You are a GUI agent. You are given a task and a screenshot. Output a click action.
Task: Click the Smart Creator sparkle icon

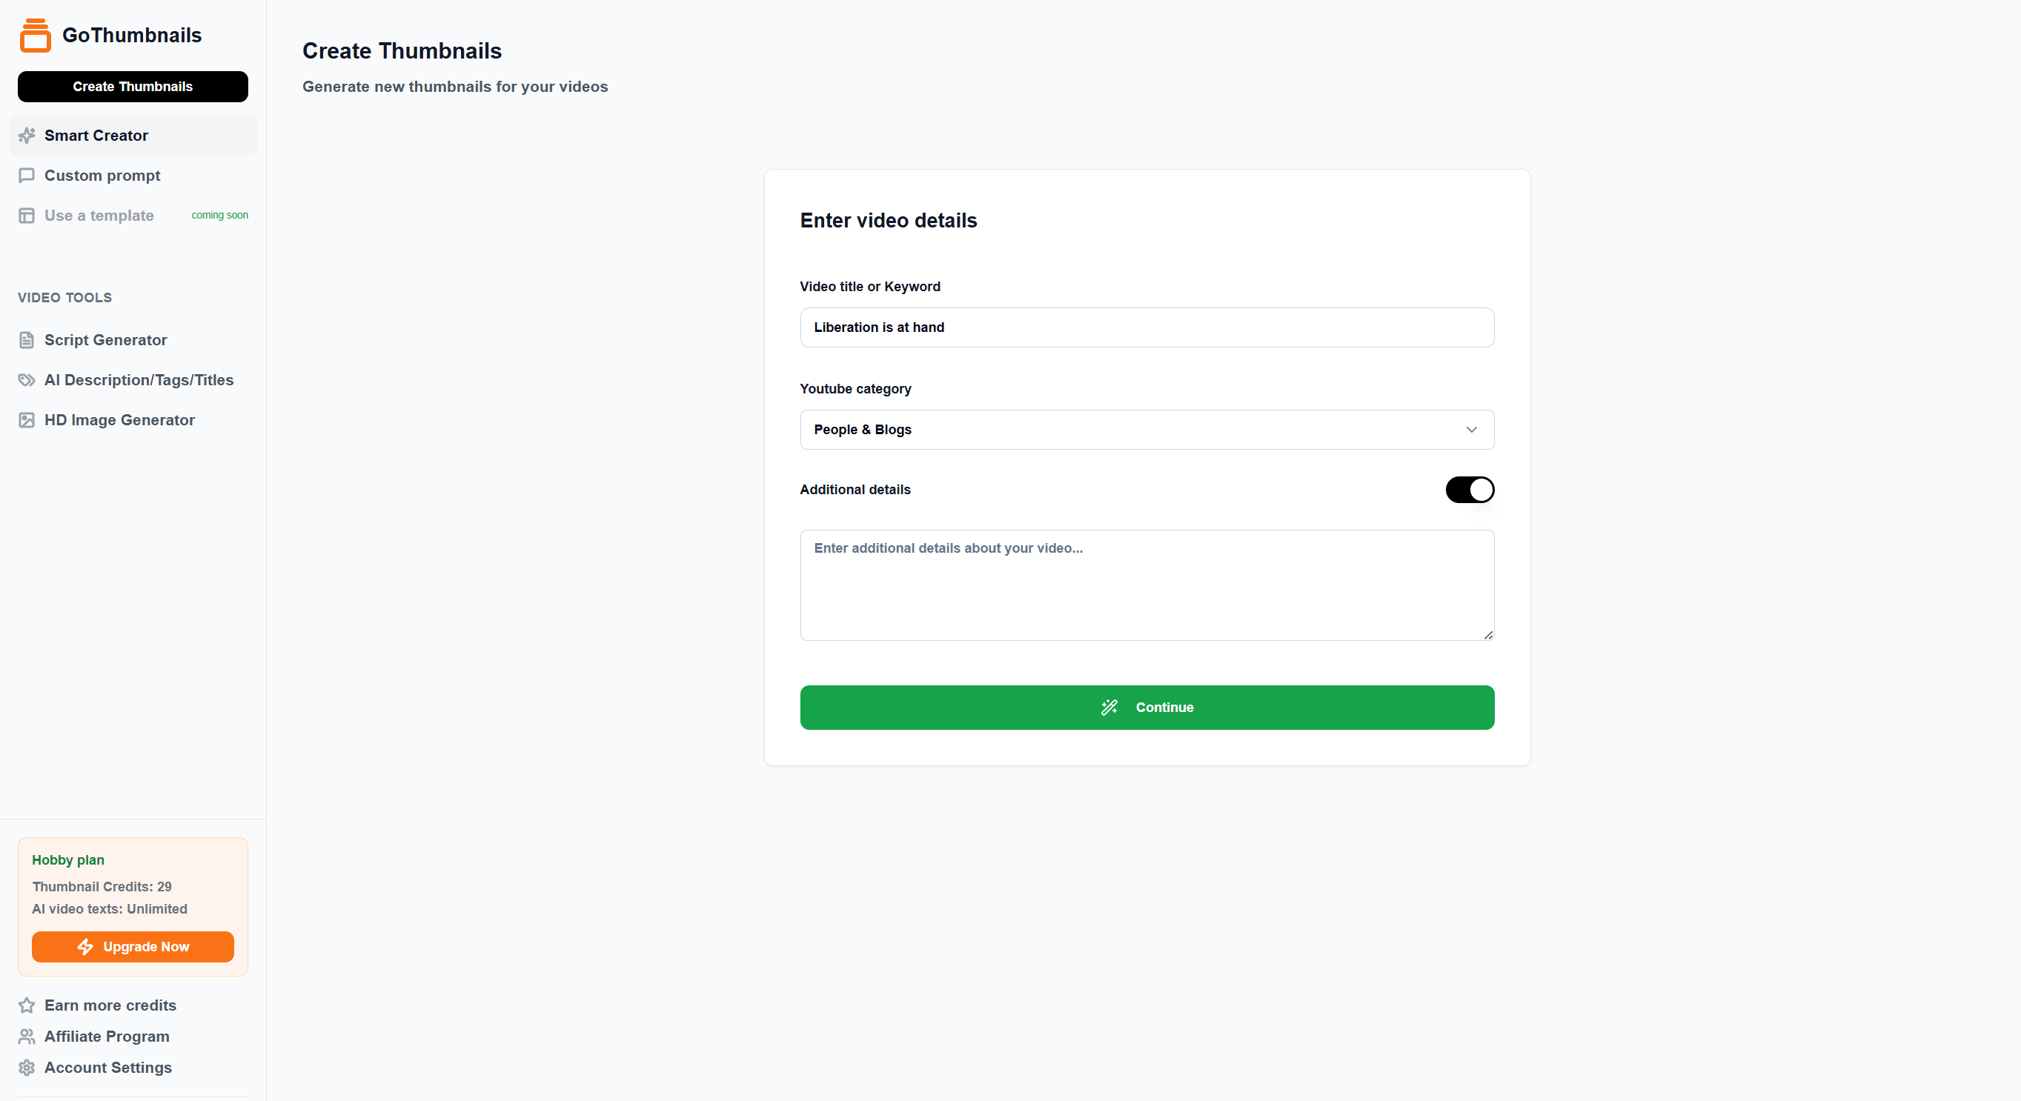(x=27, y=136)
